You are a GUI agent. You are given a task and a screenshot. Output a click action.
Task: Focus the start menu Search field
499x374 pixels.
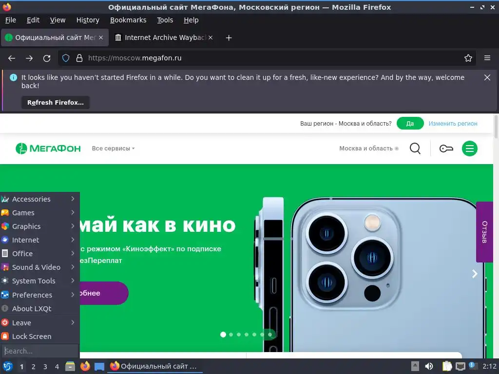pyautogui.click(x=40, y=351)
